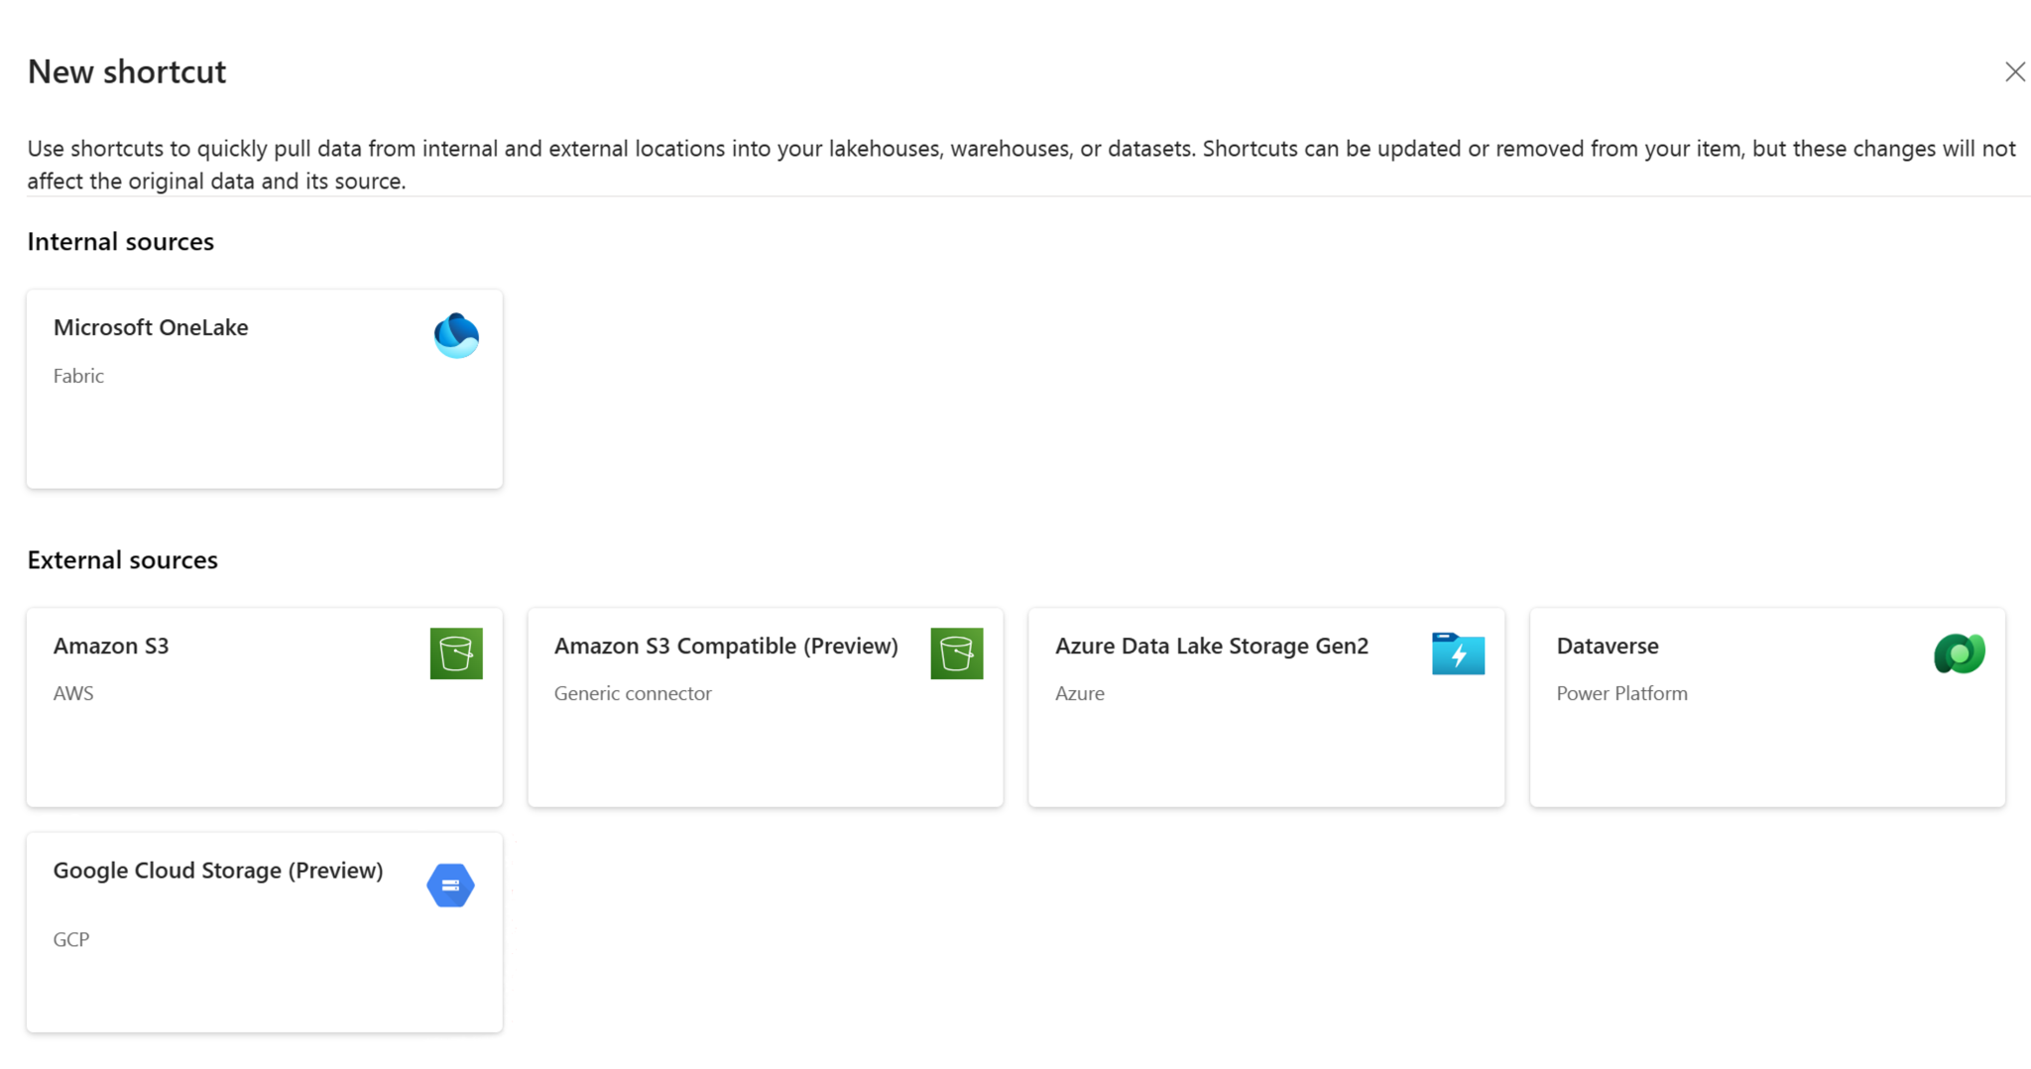Click the Azure subtitle label

click(x=1079, y=693)
